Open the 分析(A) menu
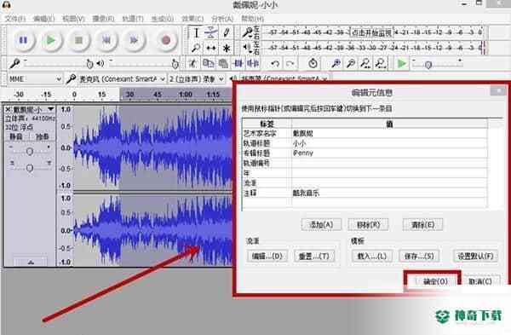Viewport: 511px width, 335px height. (222, 19)
